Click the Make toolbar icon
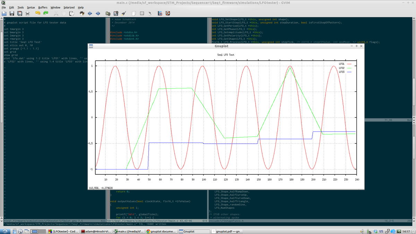The height and width of the screenshot is (234, 416). (134, 14)
